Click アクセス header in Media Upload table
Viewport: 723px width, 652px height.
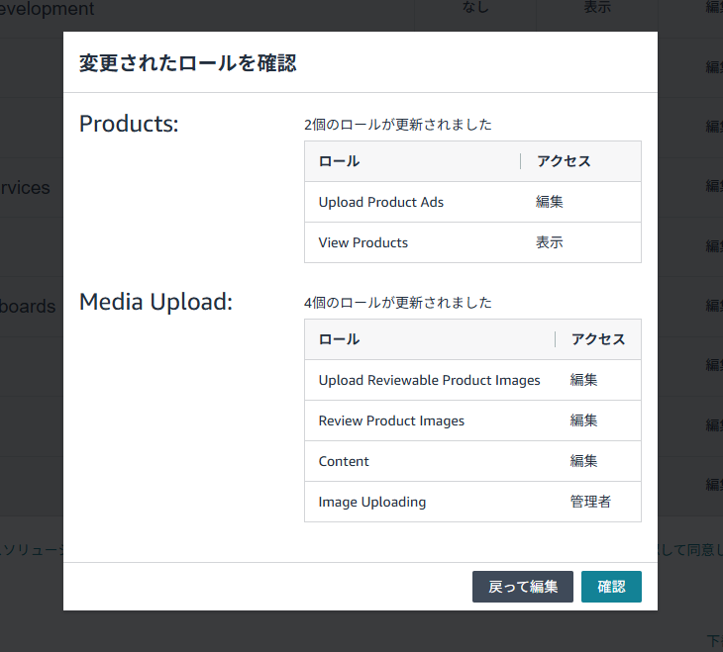598,339
